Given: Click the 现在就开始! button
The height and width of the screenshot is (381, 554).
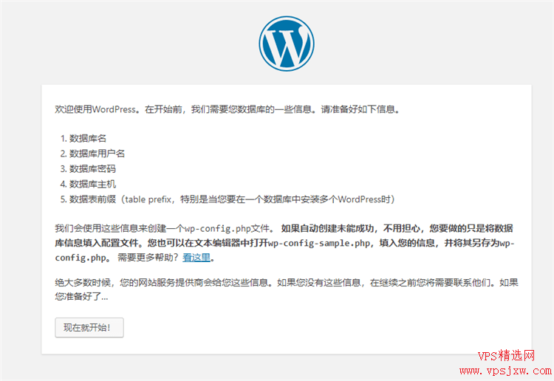Looking at the screenshot, I should [x=89, y=328].
